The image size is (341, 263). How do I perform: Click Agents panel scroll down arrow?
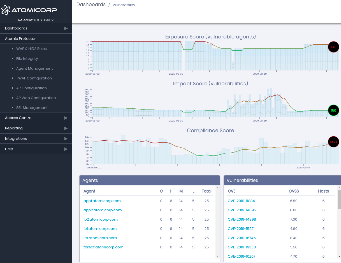coord(217,256)
